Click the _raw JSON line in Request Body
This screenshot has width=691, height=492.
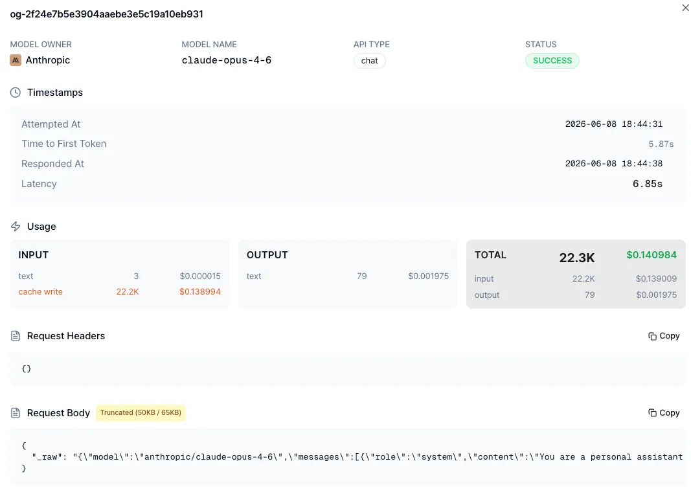pyautogui.click(x=357, y=457)
